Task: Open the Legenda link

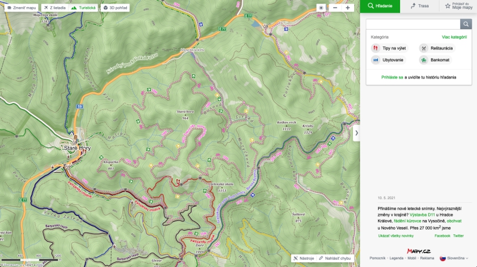Action: pos(397,258)
